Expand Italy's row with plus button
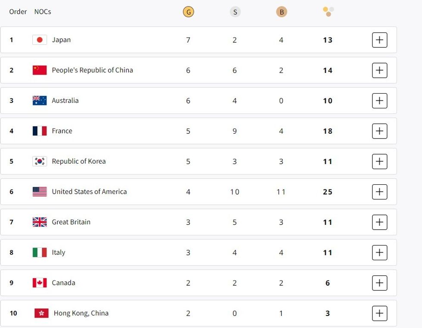422x328 pixels. point(379,252)
